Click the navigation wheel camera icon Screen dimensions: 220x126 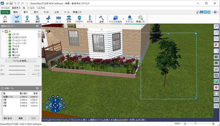tap(62, 99)
